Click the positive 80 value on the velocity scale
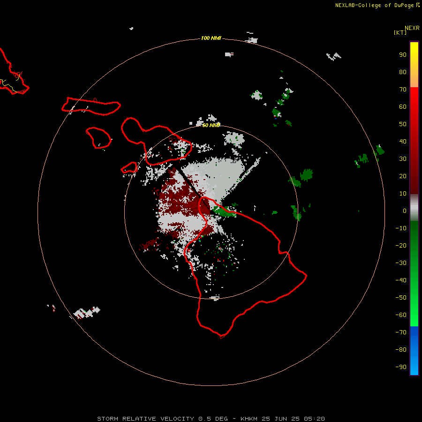Screen dimensions: 422x422 [x=403, y=72]
